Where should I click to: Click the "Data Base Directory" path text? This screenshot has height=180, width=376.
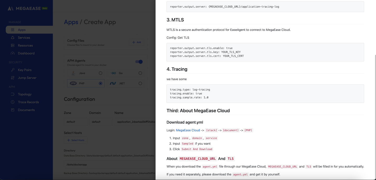tap(109, 156)
